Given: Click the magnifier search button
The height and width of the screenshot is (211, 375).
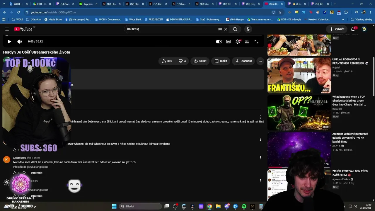Looking at the screenshot, I should (x=235, y=29).
